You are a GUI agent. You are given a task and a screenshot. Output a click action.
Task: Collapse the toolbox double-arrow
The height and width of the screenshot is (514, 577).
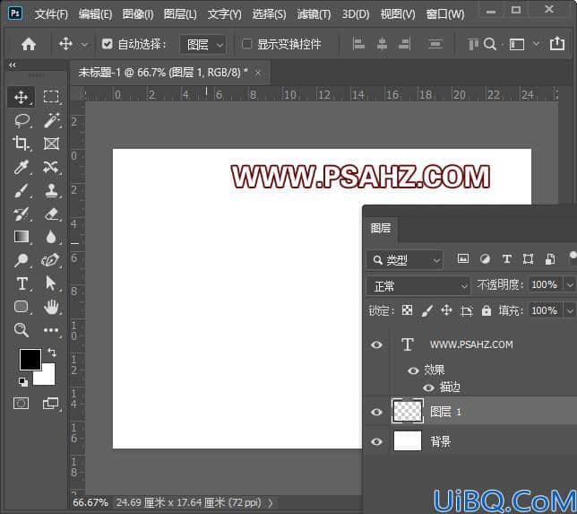tap(13, 65)
